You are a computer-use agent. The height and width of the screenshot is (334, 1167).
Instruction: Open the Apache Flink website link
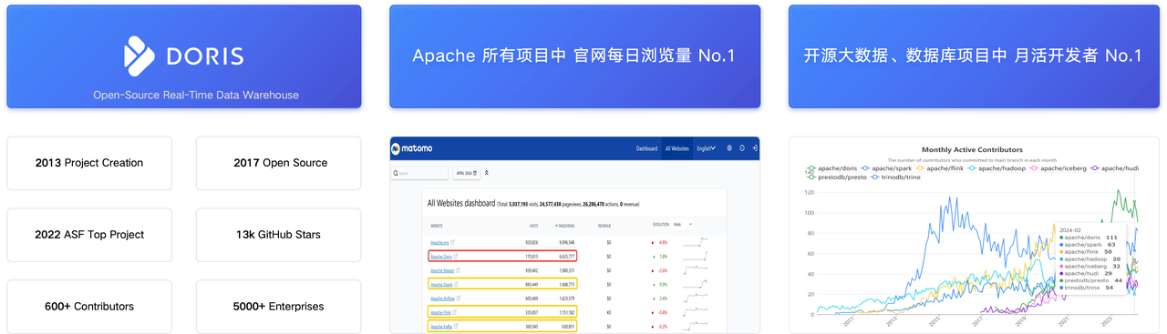(x=441, y=312)
